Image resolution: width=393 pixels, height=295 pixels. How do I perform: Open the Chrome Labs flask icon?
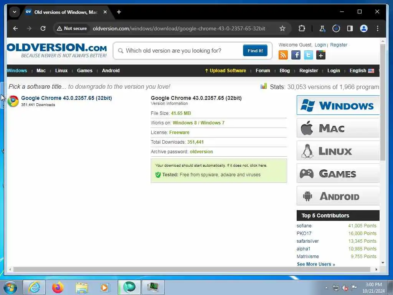(322, 28)
